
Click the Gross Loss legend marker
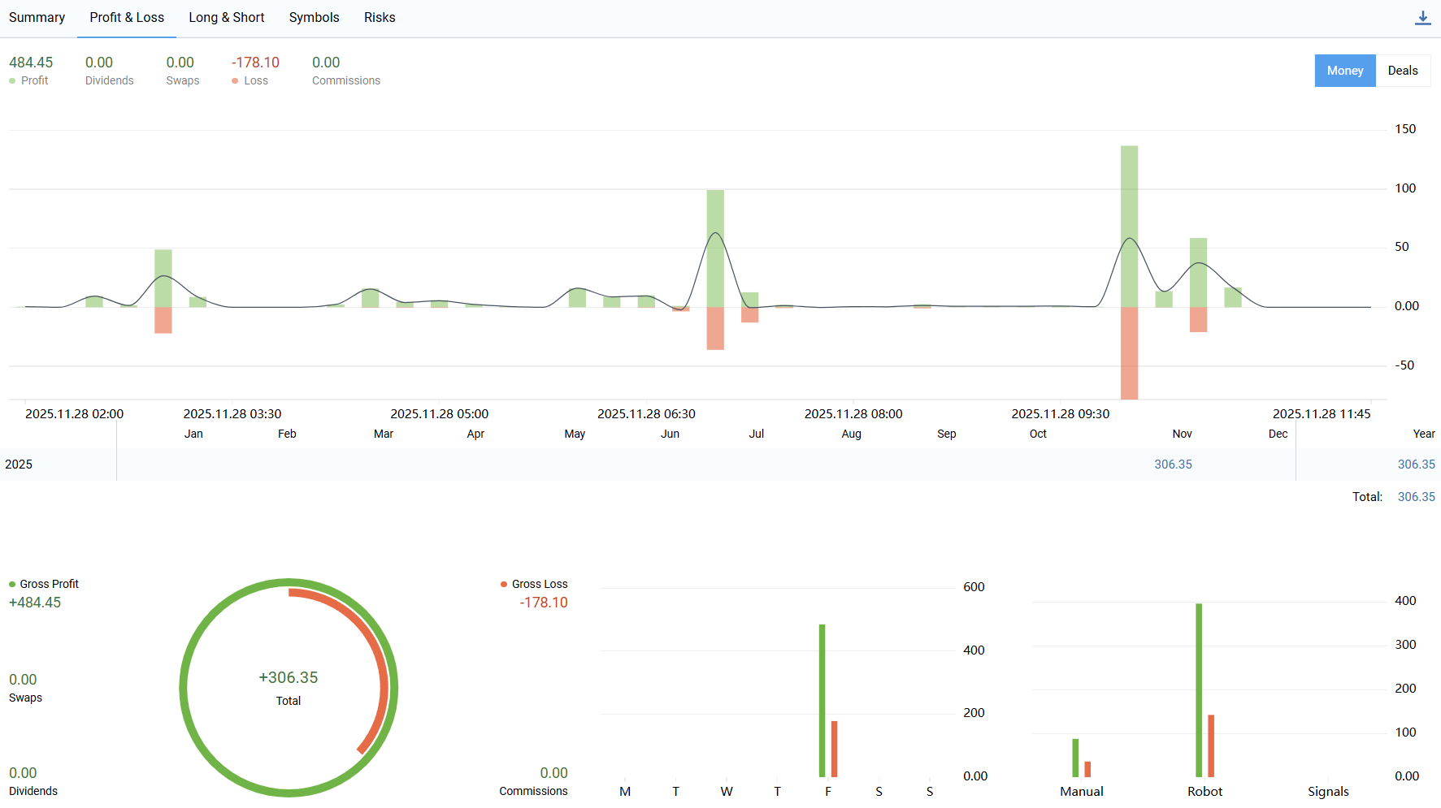[x=504, y=585]
